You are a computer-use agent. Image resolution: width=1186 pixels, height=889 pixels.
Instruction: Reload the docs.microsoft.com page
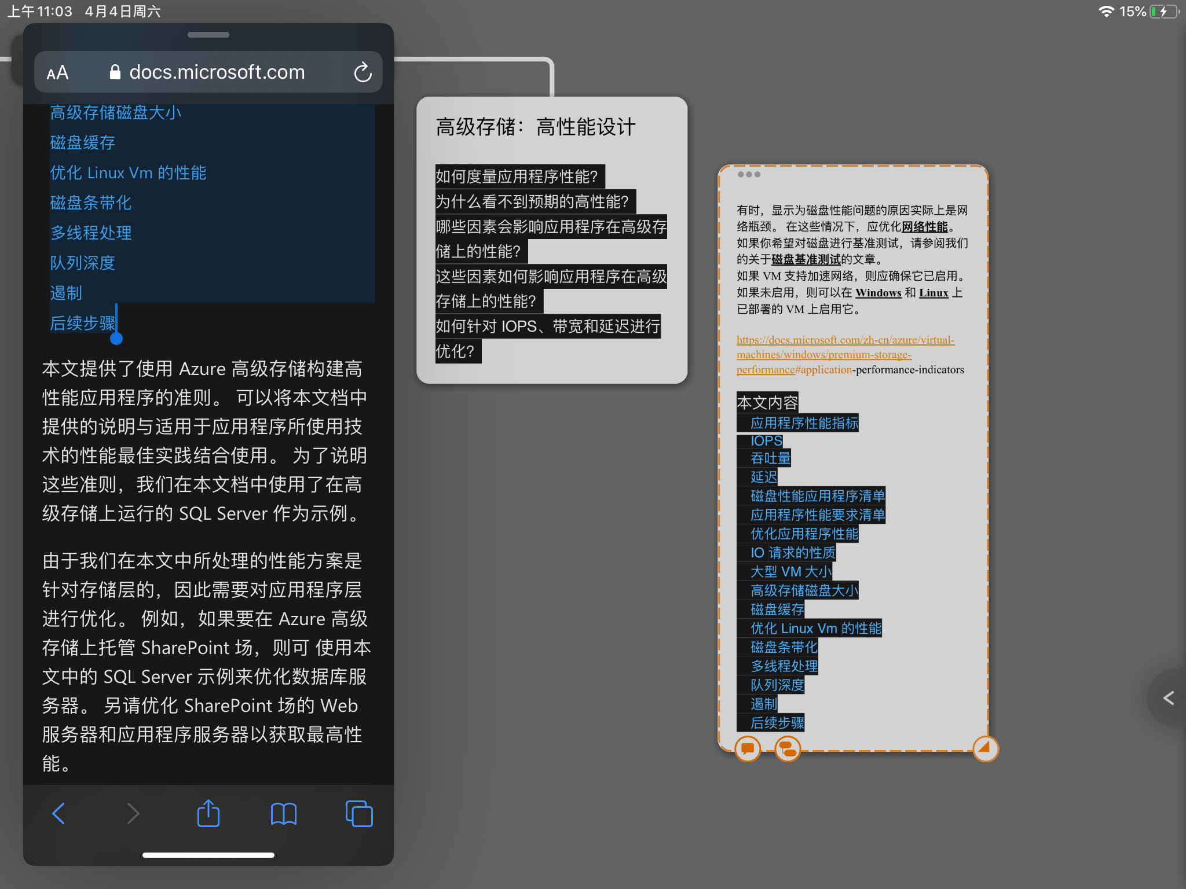point(363,72)
